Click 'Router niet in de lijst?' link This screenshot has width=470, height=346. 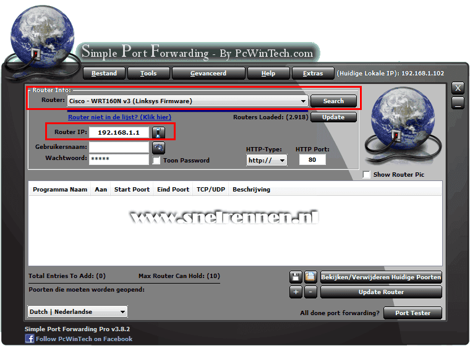click(119, 117)
